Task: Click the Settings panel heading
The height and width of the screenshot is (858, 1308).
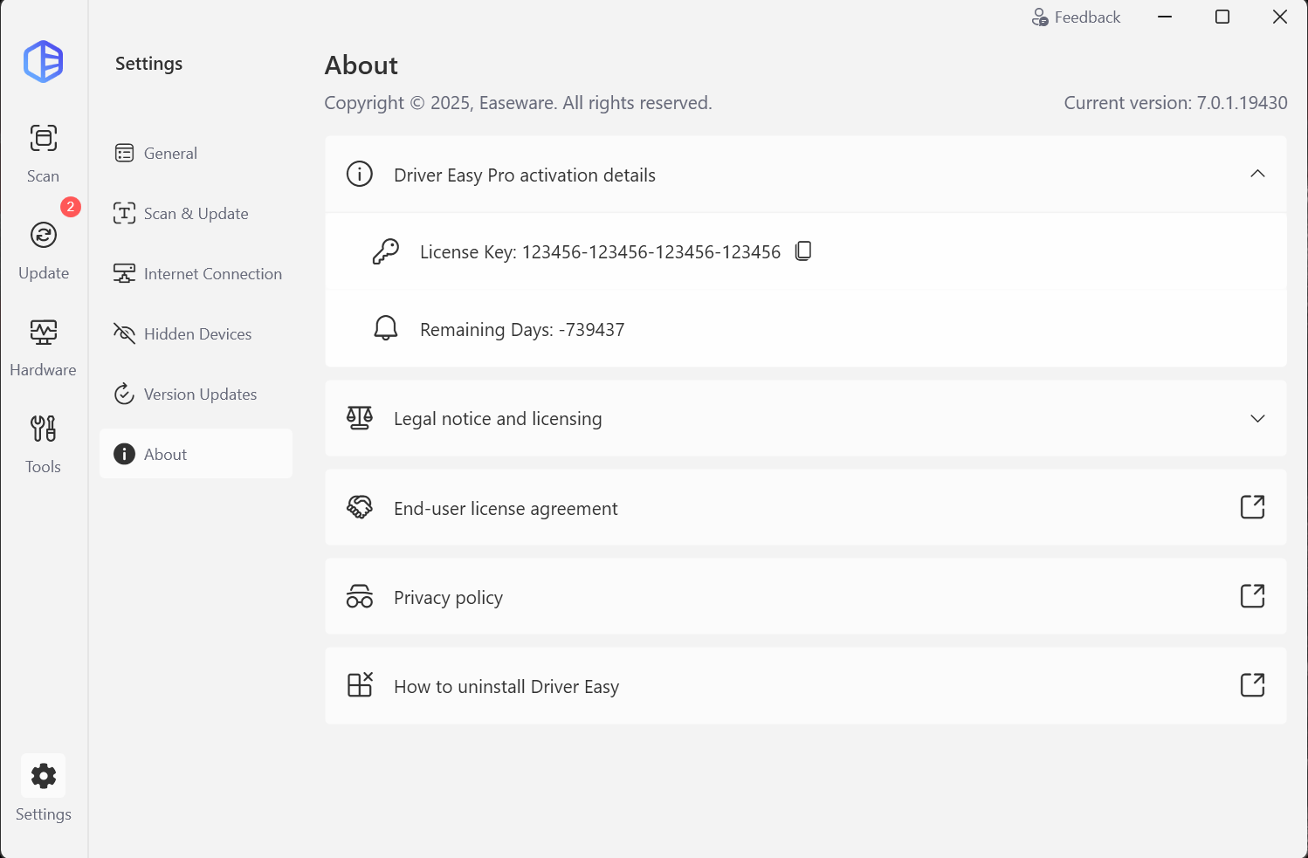Action: point(148,64)
